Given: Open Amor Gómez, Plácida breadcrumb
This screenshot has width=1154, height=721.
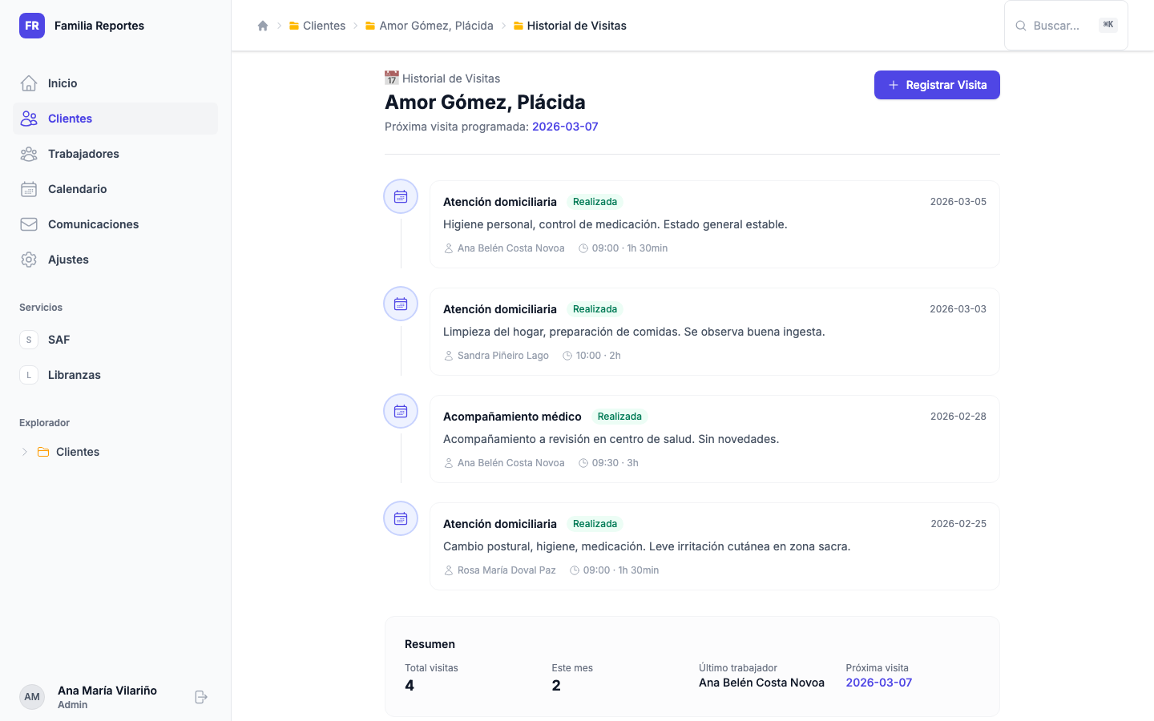Looking at the screenshot, I should [x=436, y=26].
